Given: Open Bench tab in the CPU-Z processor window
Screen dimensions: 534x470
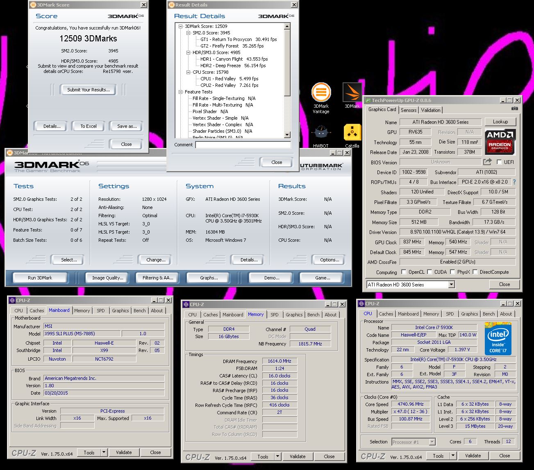Looking at the screenshot, I should click(489, 314).
